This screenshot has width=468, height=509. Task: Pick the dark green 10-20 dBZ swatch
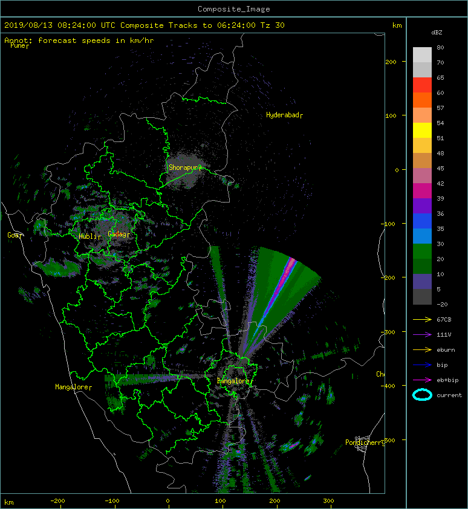tap(422, 266)
